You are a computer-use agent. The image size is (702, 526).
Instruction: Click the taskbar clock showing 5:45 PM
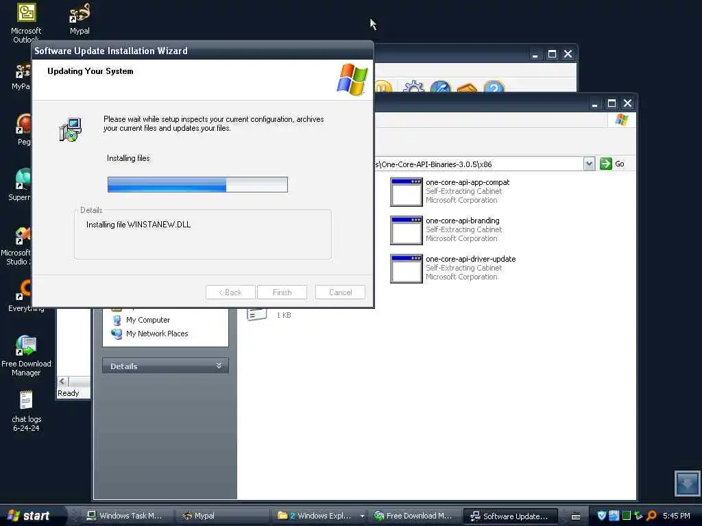click(x=677, y=516)
